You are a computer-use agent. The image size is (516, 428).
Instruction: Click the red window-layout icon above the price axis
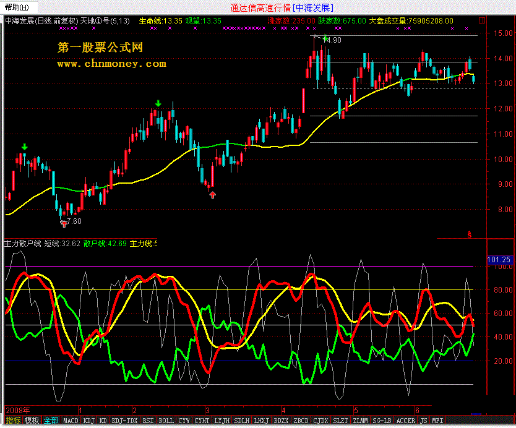pos(482,21)
